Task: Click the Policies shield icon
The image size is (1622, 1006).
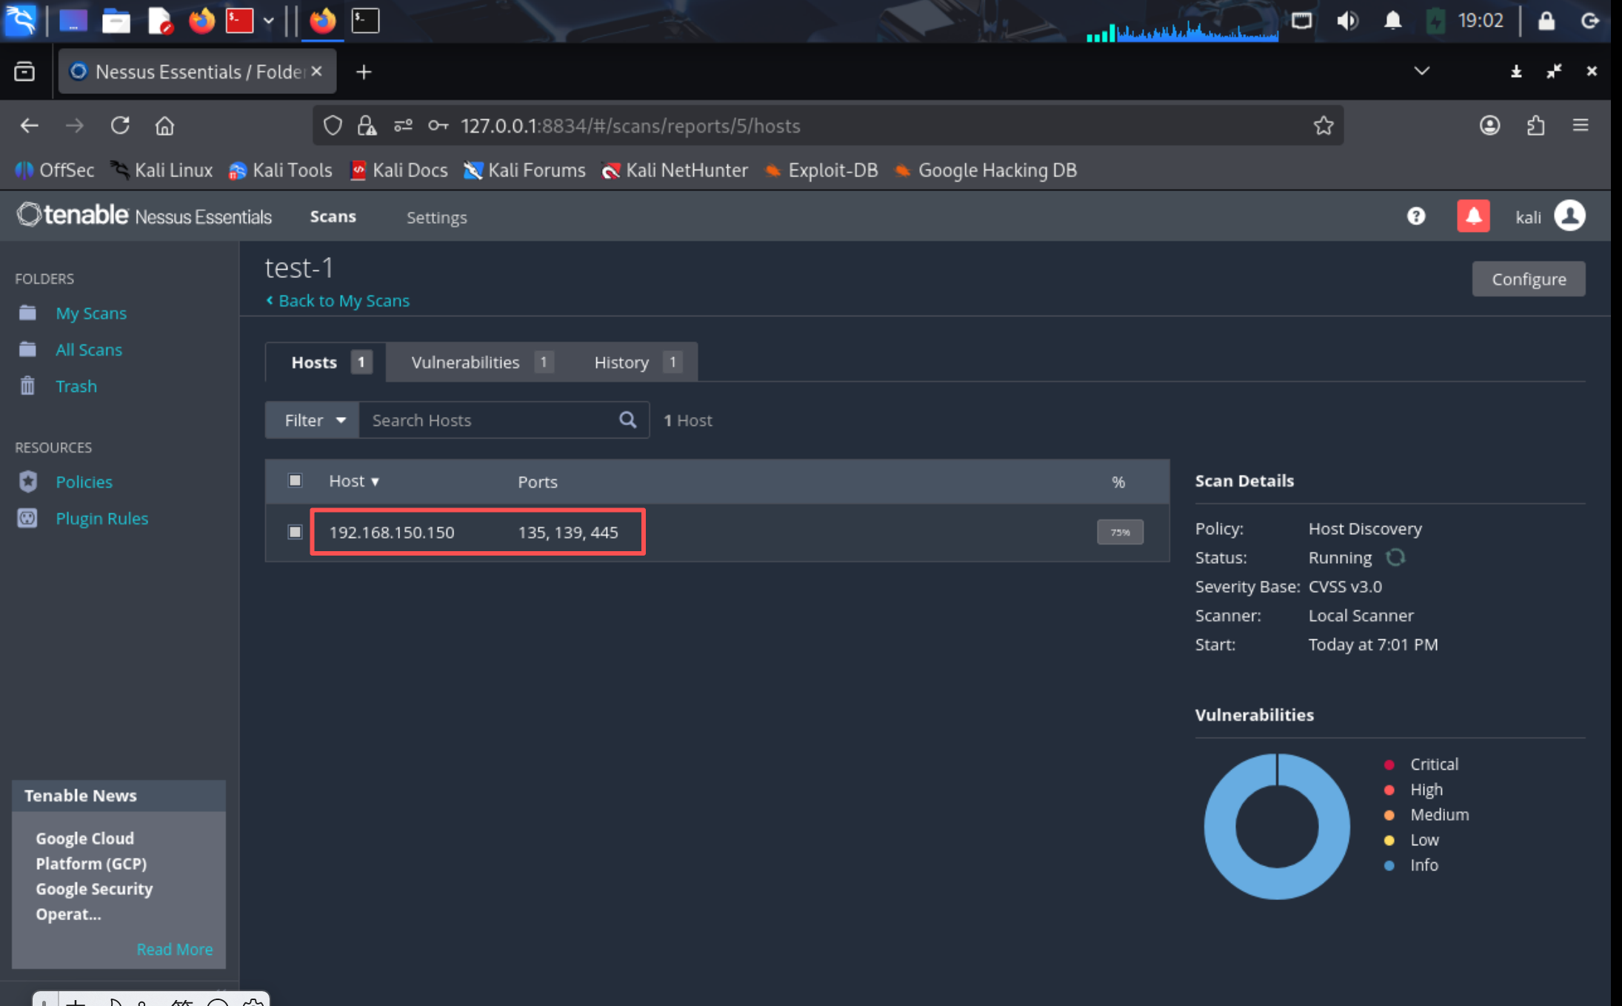Action: click(x=27, y=482)
